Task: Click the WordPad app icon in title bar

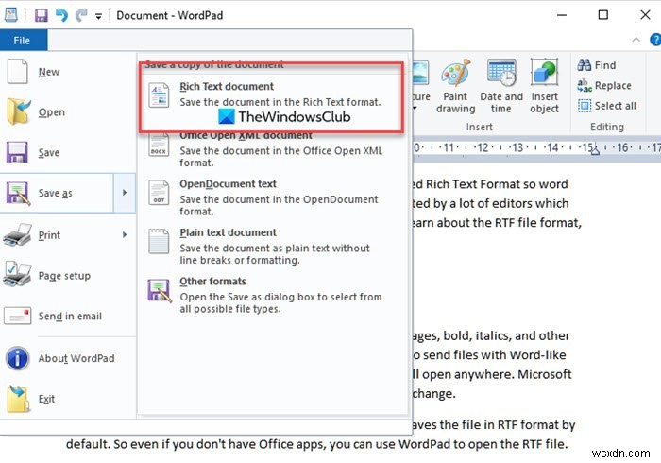Action: coord(11,15)
